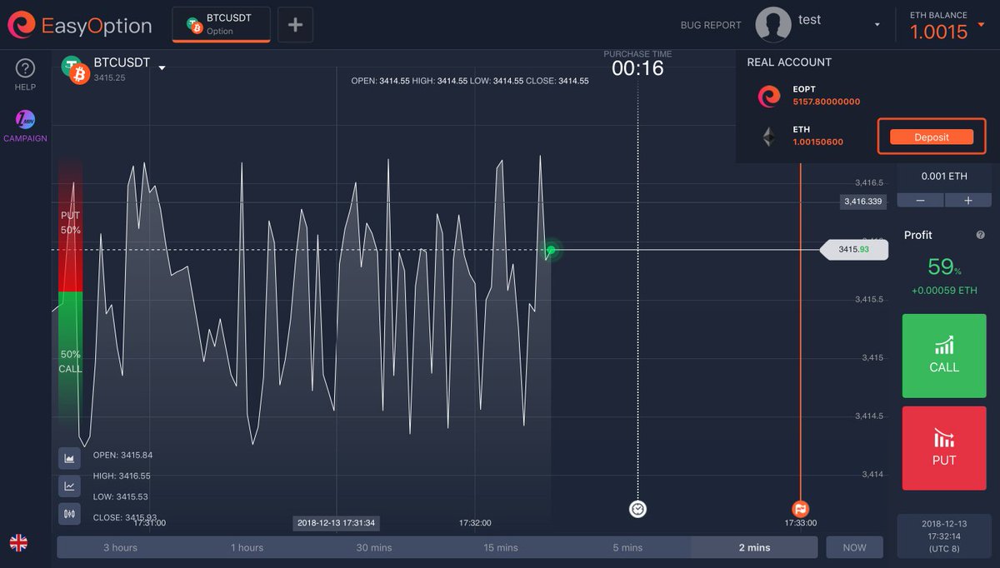1000x568 pixels.
Task: Switch to the candlestick chart icon
Action: [69, 514]
